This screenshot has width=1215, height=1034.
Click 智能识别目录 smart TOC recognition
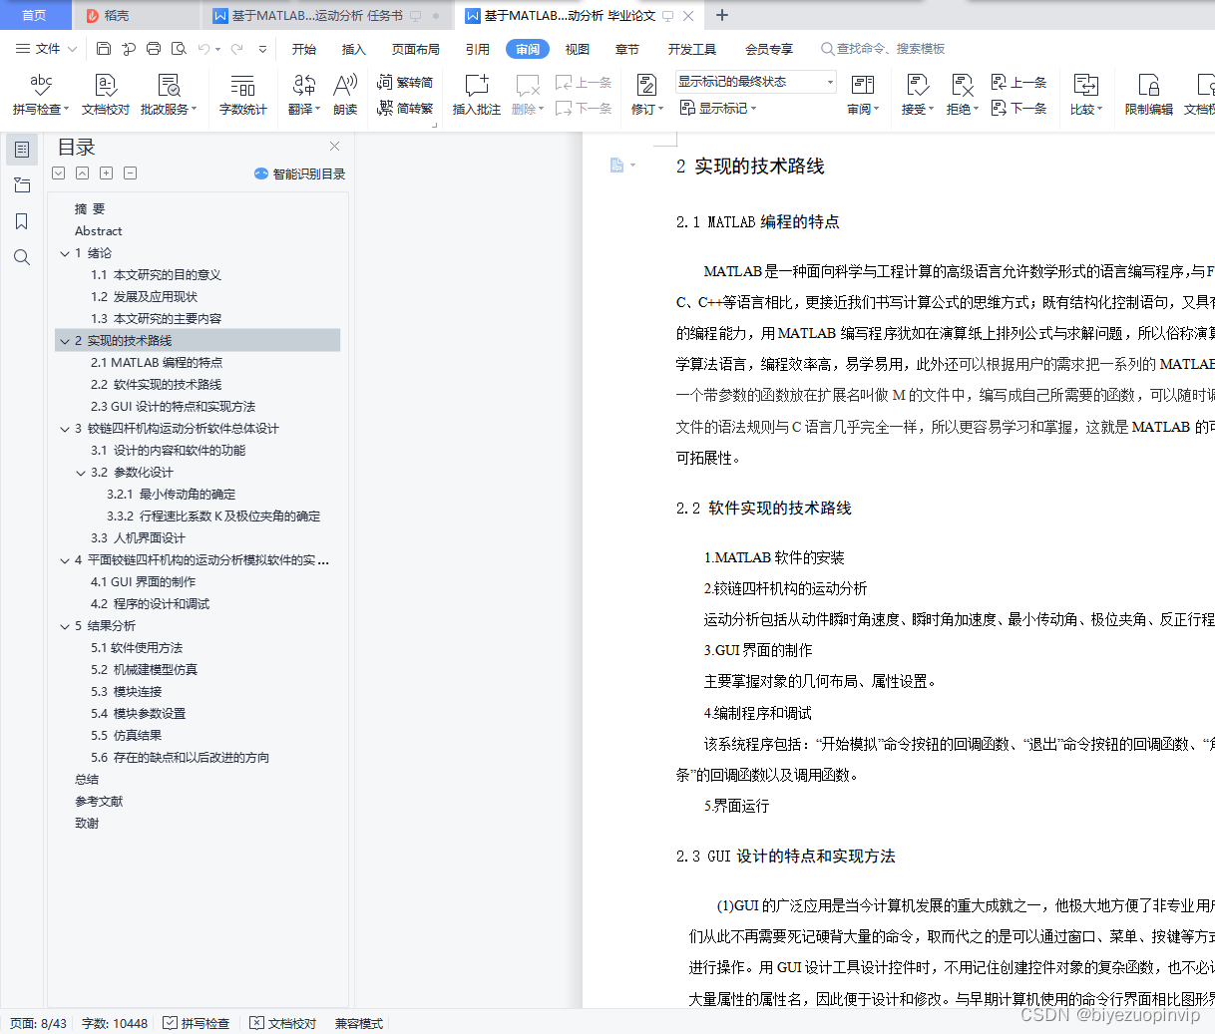tap(300, 173)
